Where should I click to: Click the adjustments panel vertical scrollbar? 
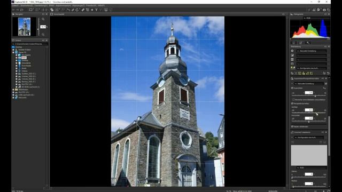[x=329, y=136]
